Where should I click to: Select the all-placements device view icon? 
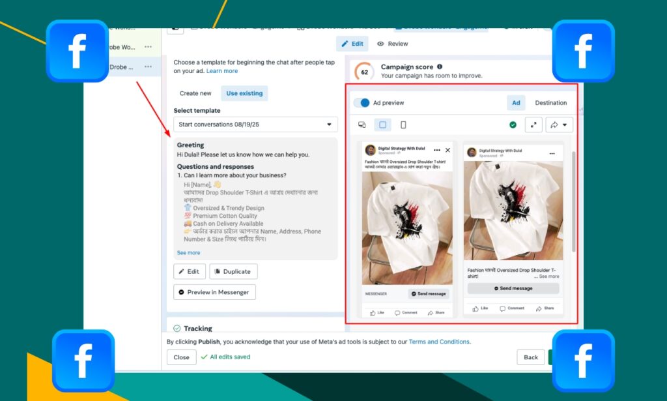[x=362, y=125]
